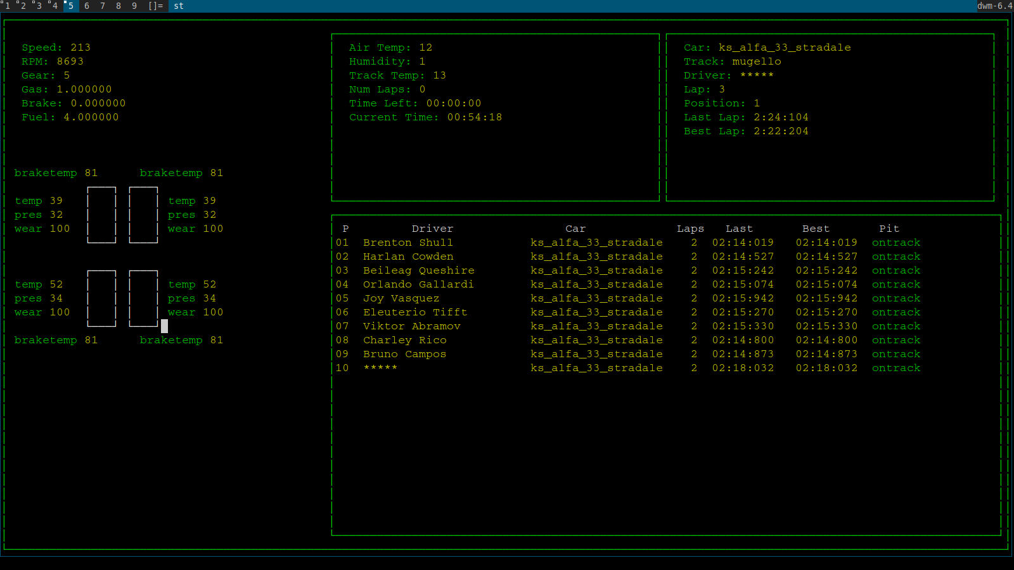Click the []= tiling layout symbol
Screen dimensions: 1014x570
(x=155, y=6)
